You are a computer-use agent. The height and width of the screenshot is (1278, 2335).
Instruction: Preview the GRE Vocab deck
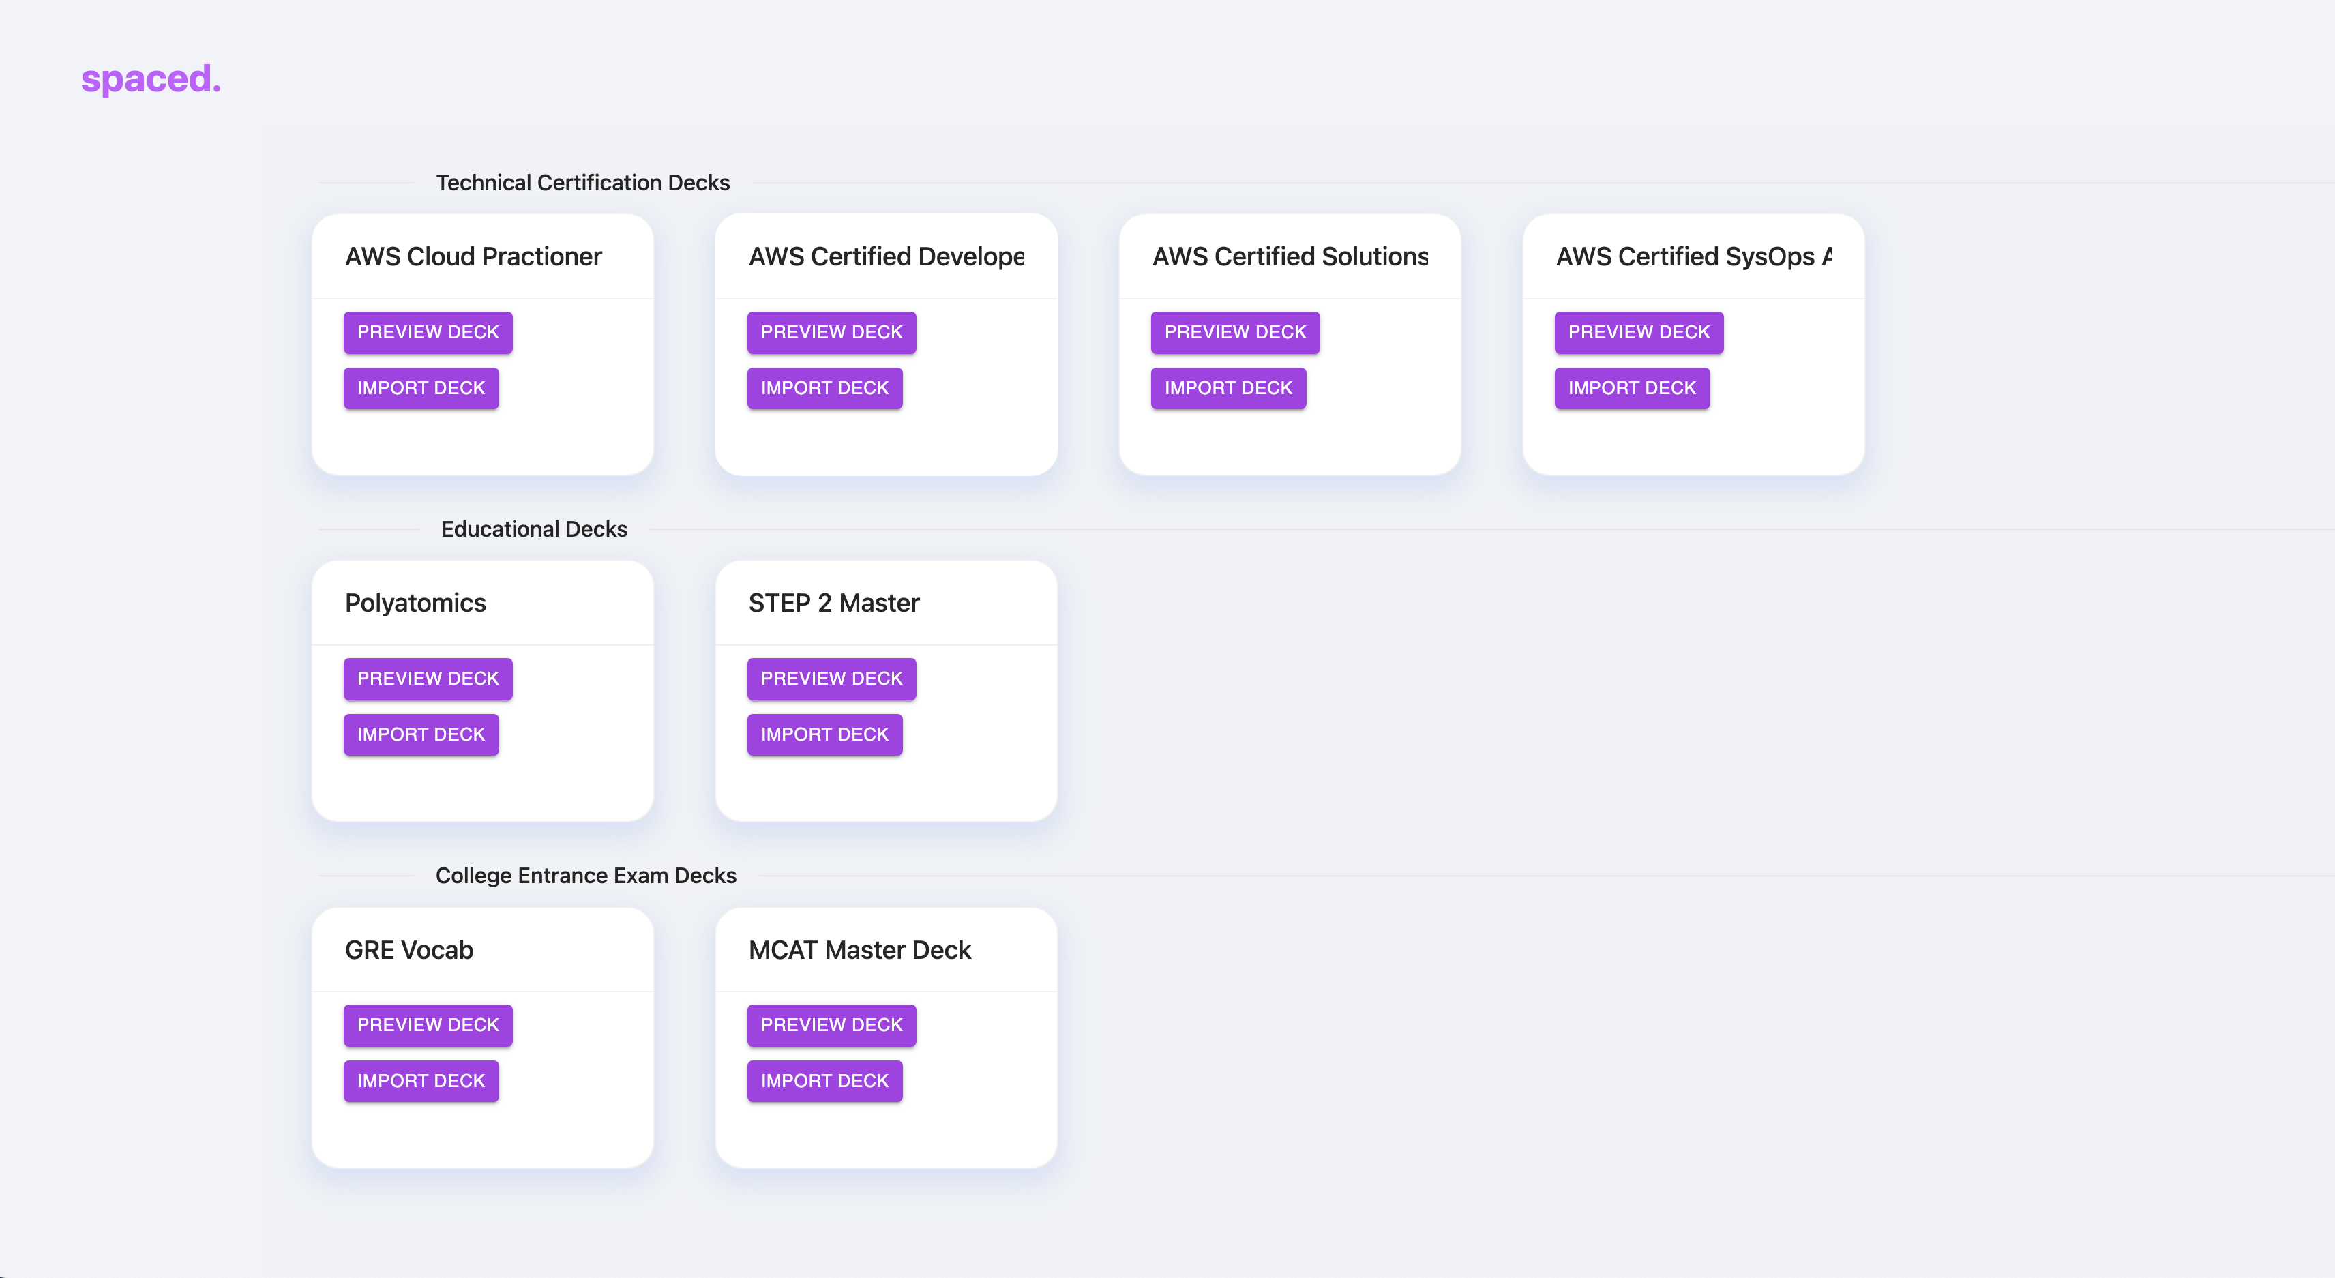pos(428,1025)
